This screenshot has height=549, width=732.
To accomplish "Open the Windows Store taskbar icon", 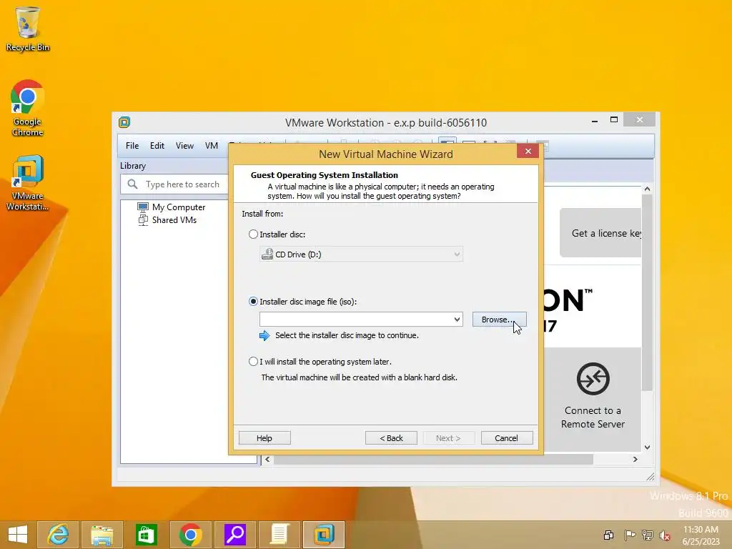I will click(x=146, y=535).
